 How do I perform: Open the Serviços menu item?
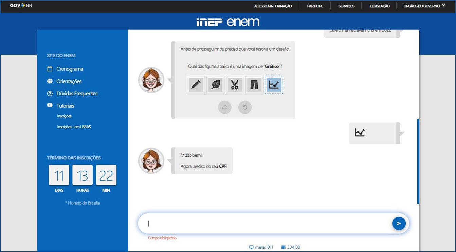coord(346,6)
